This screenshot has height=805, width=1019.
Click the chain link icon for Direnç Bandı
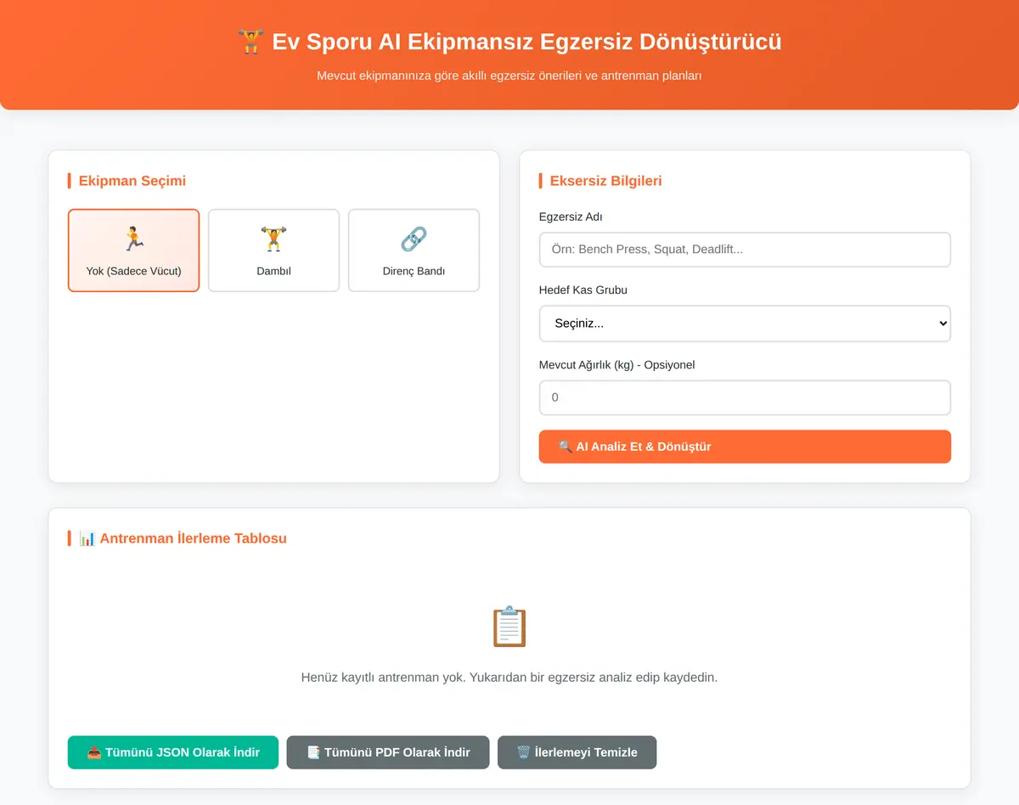click(414, 239)
